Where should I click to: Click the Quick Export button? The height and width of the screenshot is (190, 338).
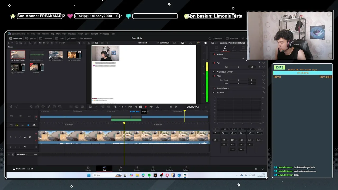215,38
